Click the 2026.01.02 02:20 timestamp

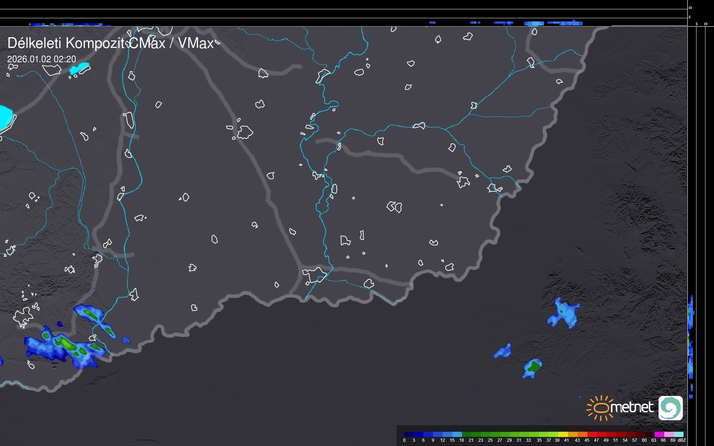click(42, 59)
